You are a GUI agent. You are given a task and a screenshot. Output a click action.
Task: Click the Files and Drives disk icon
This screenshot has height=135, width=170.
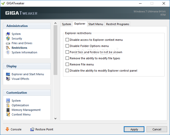click(8, 43)
